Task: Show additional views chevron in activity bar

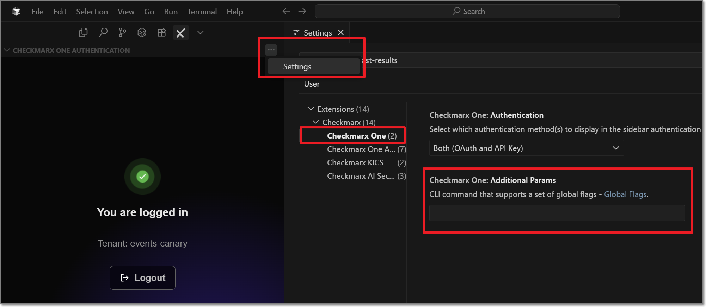Action: click(201, 33)
